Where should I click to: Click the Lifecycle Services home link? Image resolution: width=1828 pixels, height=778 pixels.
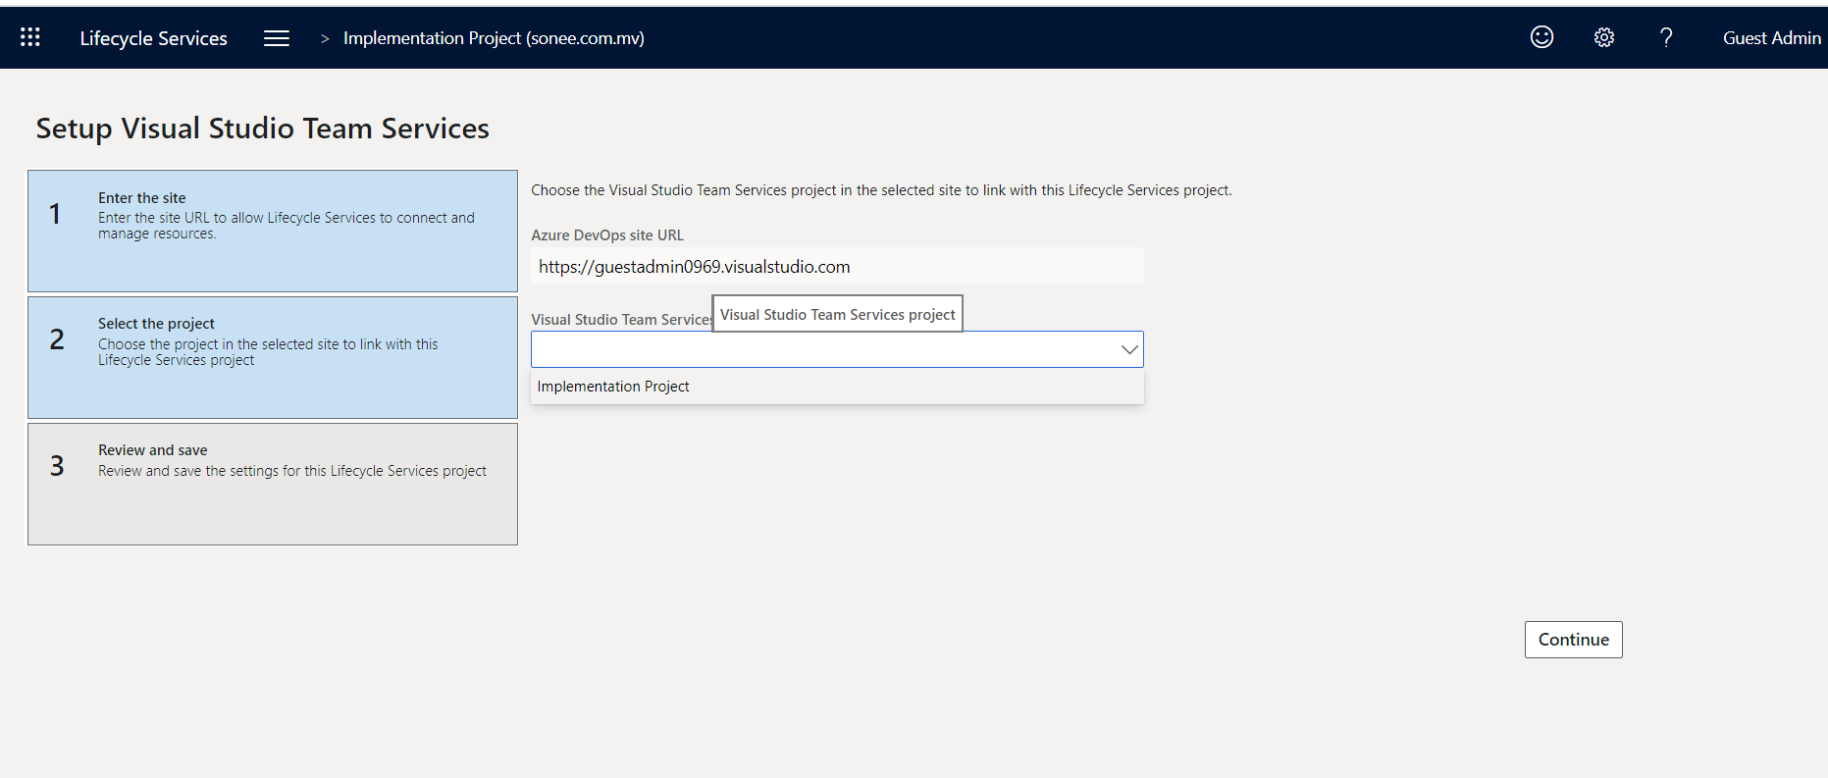pos(153,38)
